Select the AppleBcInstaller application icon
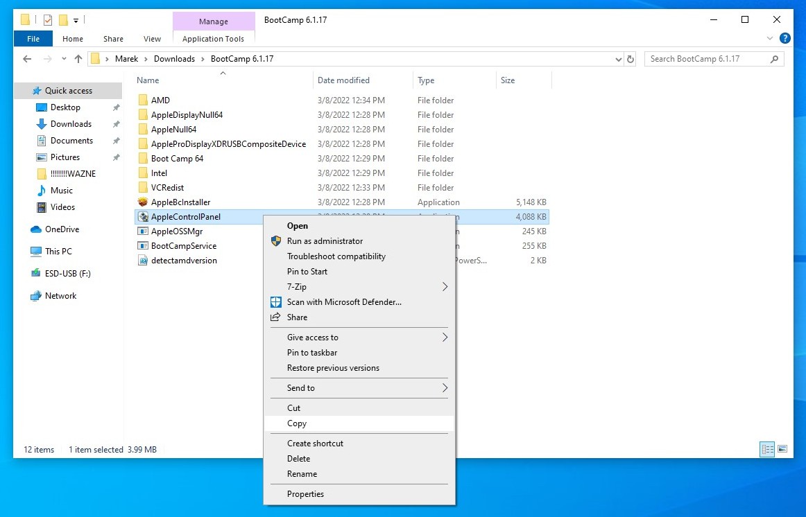The height and width of the screenshot is (517, 806). 143,202
